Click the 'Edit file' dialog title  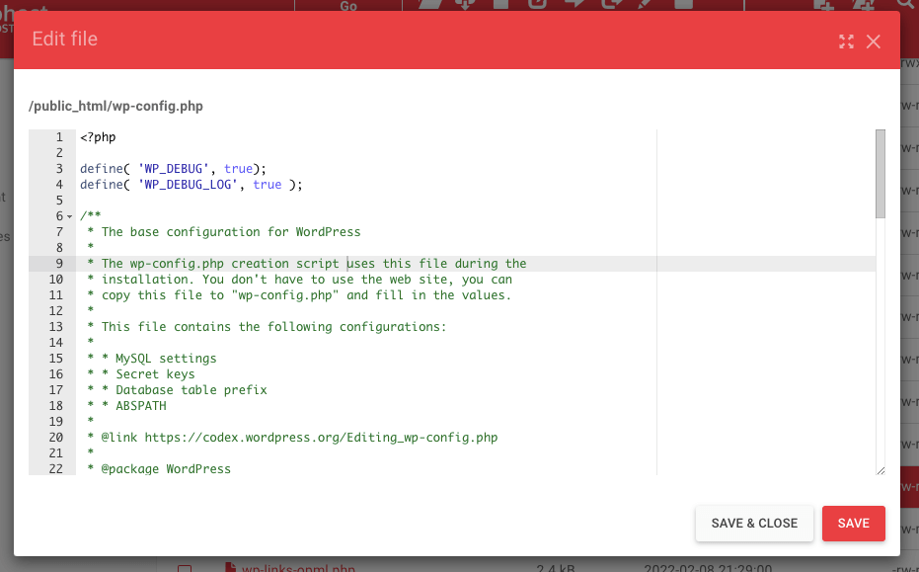pos(65,40)
